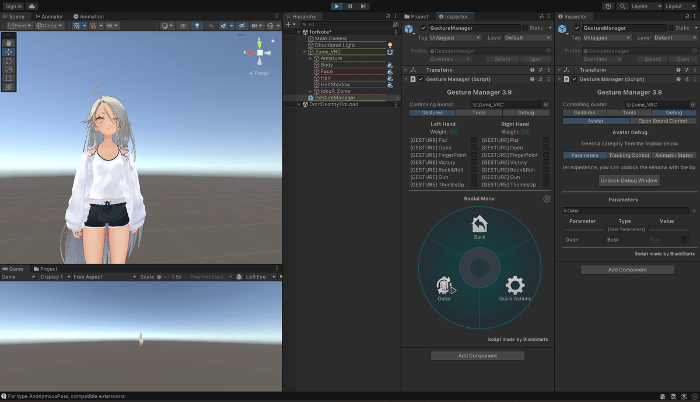Open the Tag dropdown showing Untagged
This screenshot has width=700, height=402.
coord(455,37)
